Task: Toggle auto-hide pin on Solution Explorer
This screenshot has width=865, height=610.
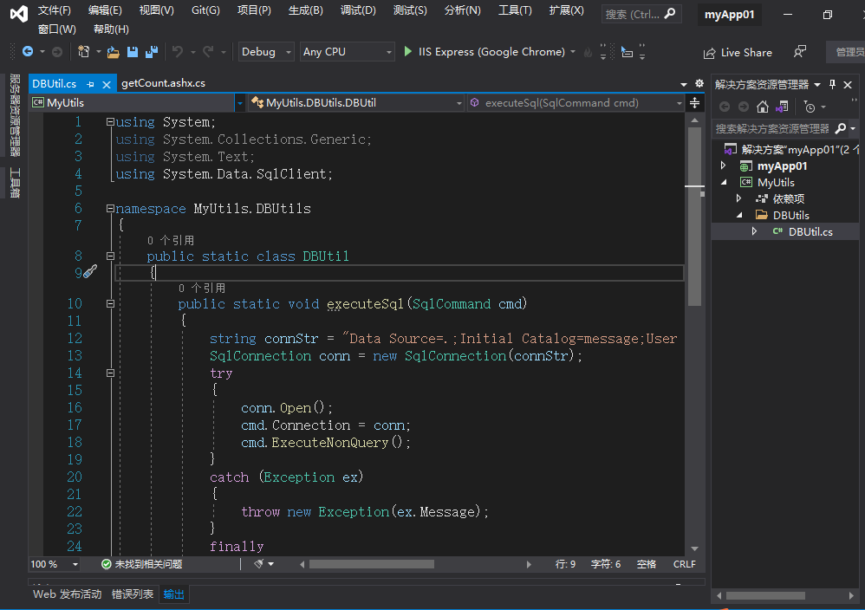Action: pos(832,84)
